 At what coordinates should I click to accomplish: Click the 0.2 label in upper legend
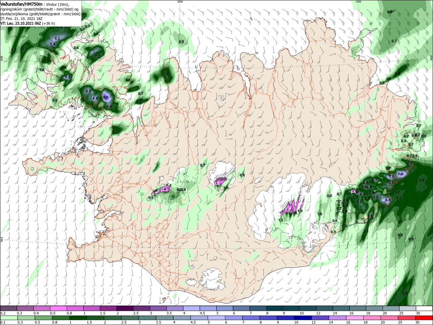tap(2, 313)
